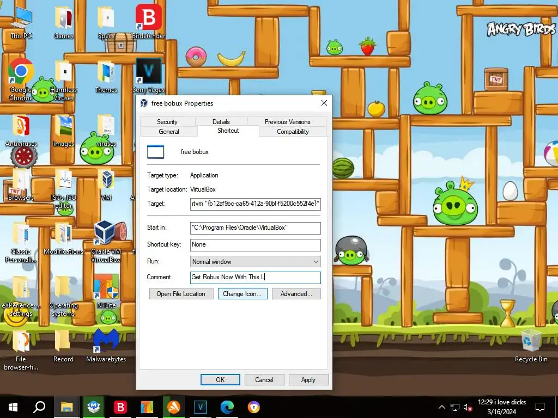Viewport: 558px width, 418px height.
Task: Launch Malwarebytes desktop shortcut
Action: 106,346
